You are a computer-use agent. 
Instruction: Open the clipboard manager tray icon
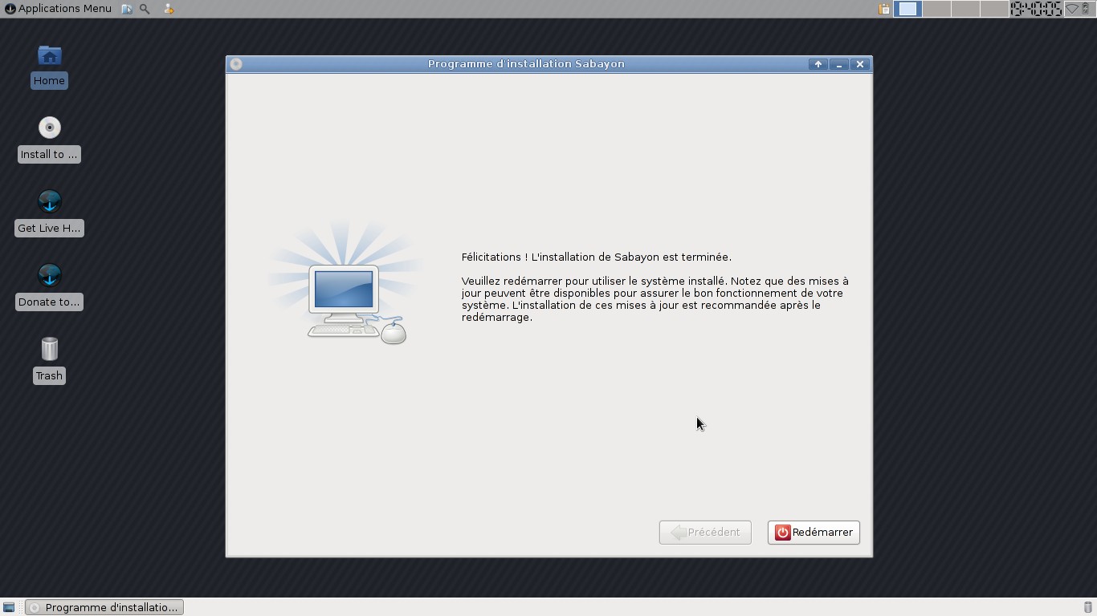[884, 9]
